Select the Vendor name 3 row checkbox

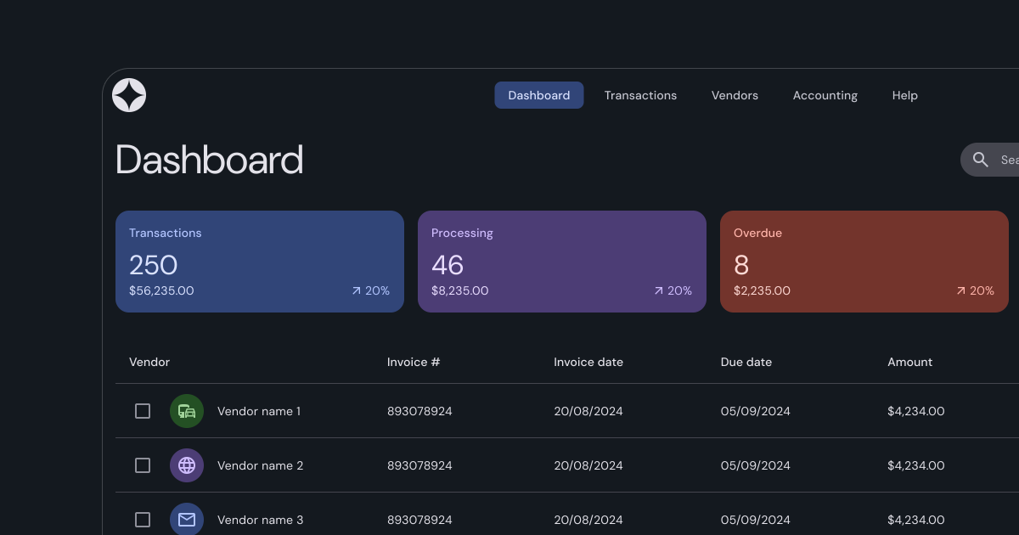(x=143, y=519)
